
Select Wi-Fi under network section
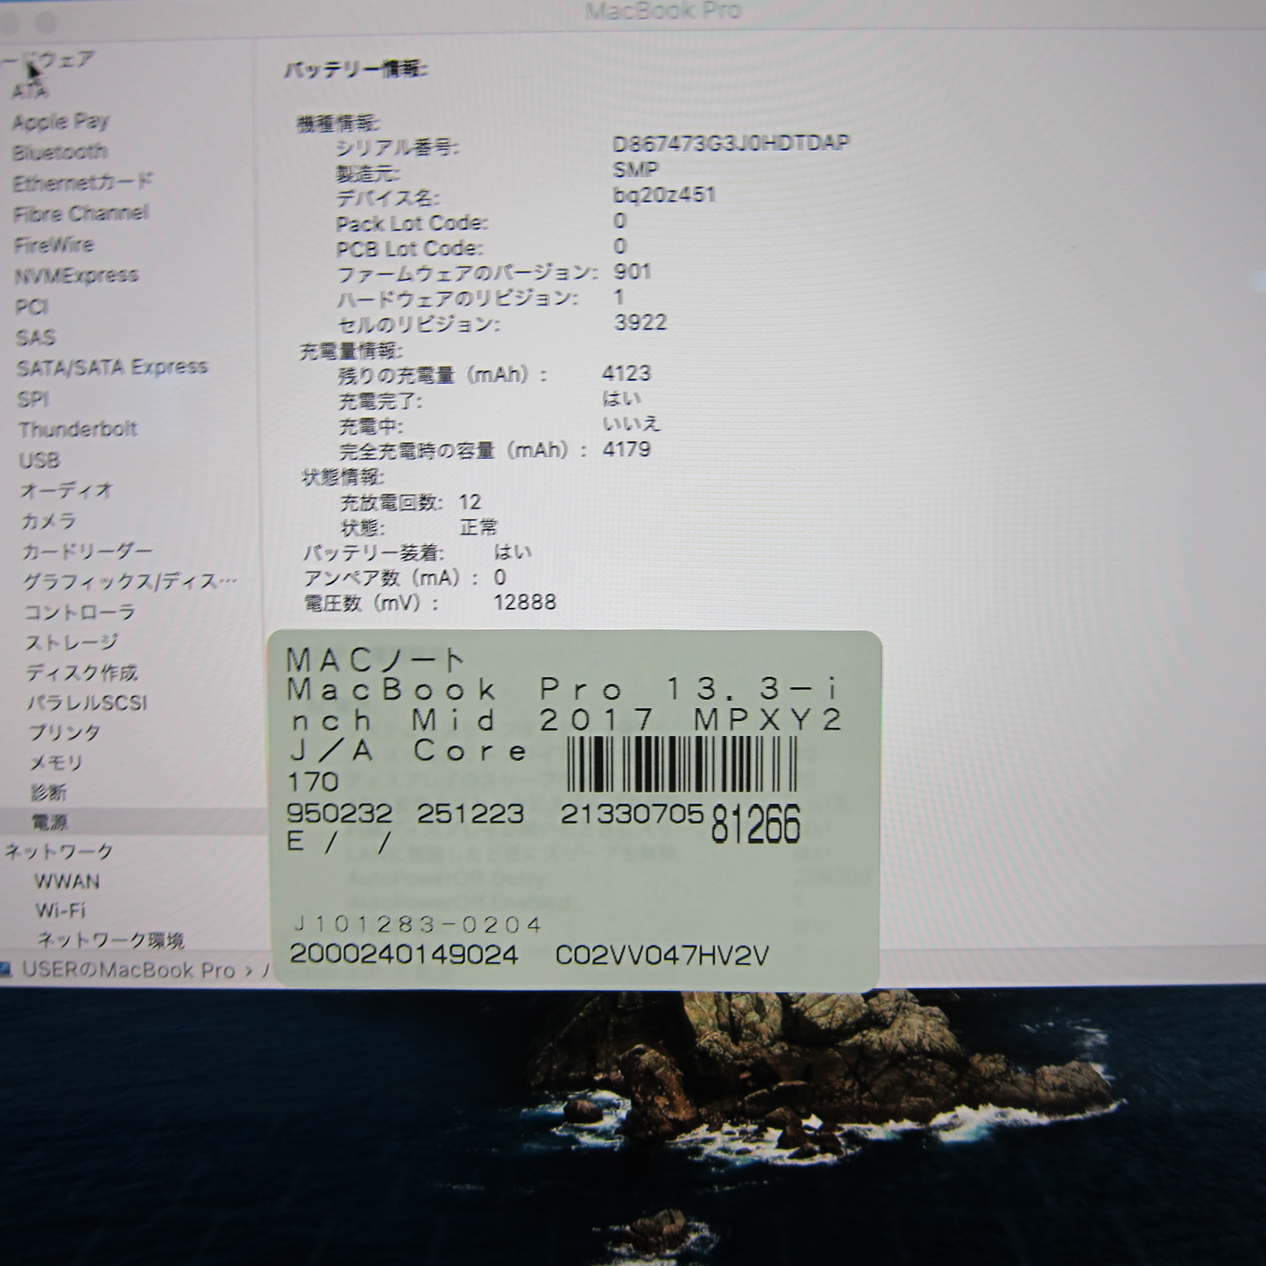60,910
